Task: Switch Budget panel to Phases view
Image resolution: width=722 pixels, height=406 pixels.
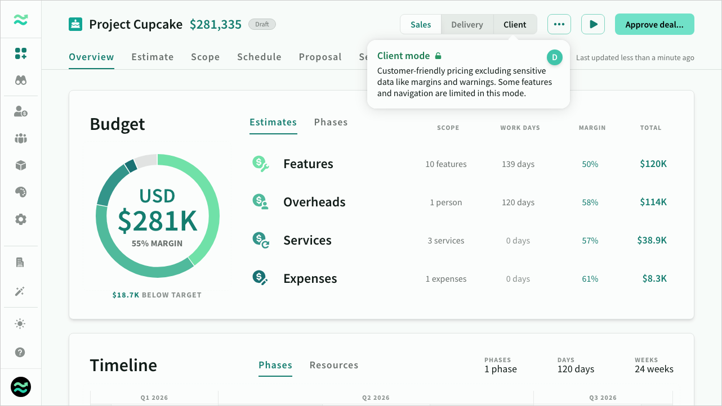Action: click(x=331, y=122)
